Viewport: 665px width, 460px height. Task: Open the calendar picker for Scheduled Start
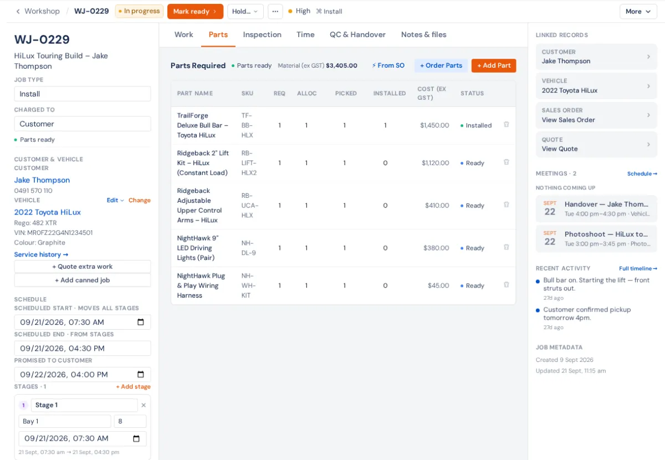pyautogui.click(x=141, y=322)
